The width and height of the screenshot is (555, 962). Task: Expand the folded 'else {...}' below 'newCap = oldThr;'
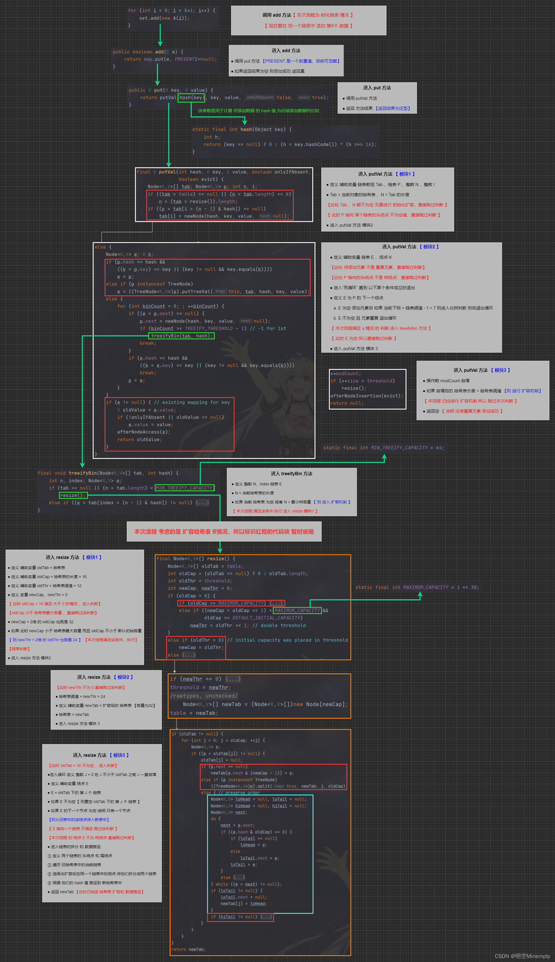coord(189,655)
